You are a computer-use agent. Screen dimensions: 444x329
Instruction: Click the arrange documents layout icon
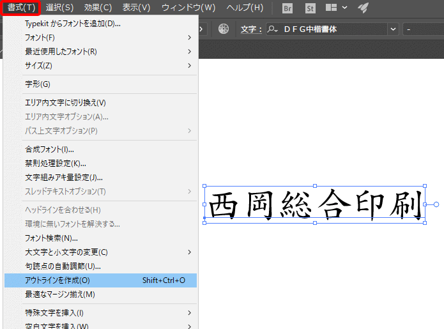tap(331, 8)
